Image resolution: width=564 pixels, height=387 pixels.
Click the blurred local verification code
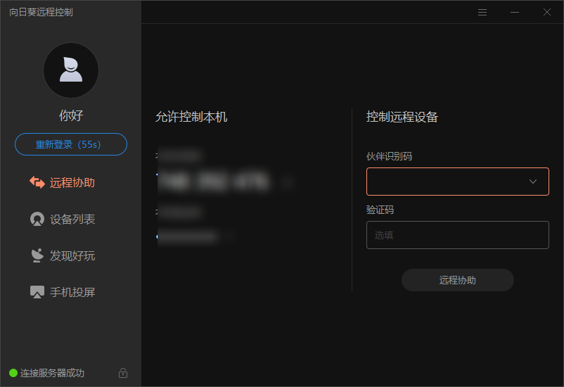pyautogui.click(x=187, y=236)
